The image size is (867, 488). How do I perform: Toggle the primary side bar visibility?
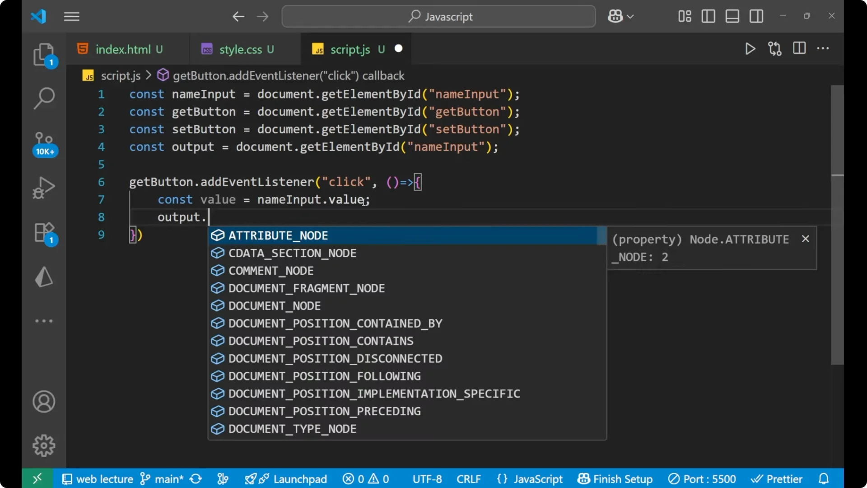pyautogui.click(x=708, y=16)
